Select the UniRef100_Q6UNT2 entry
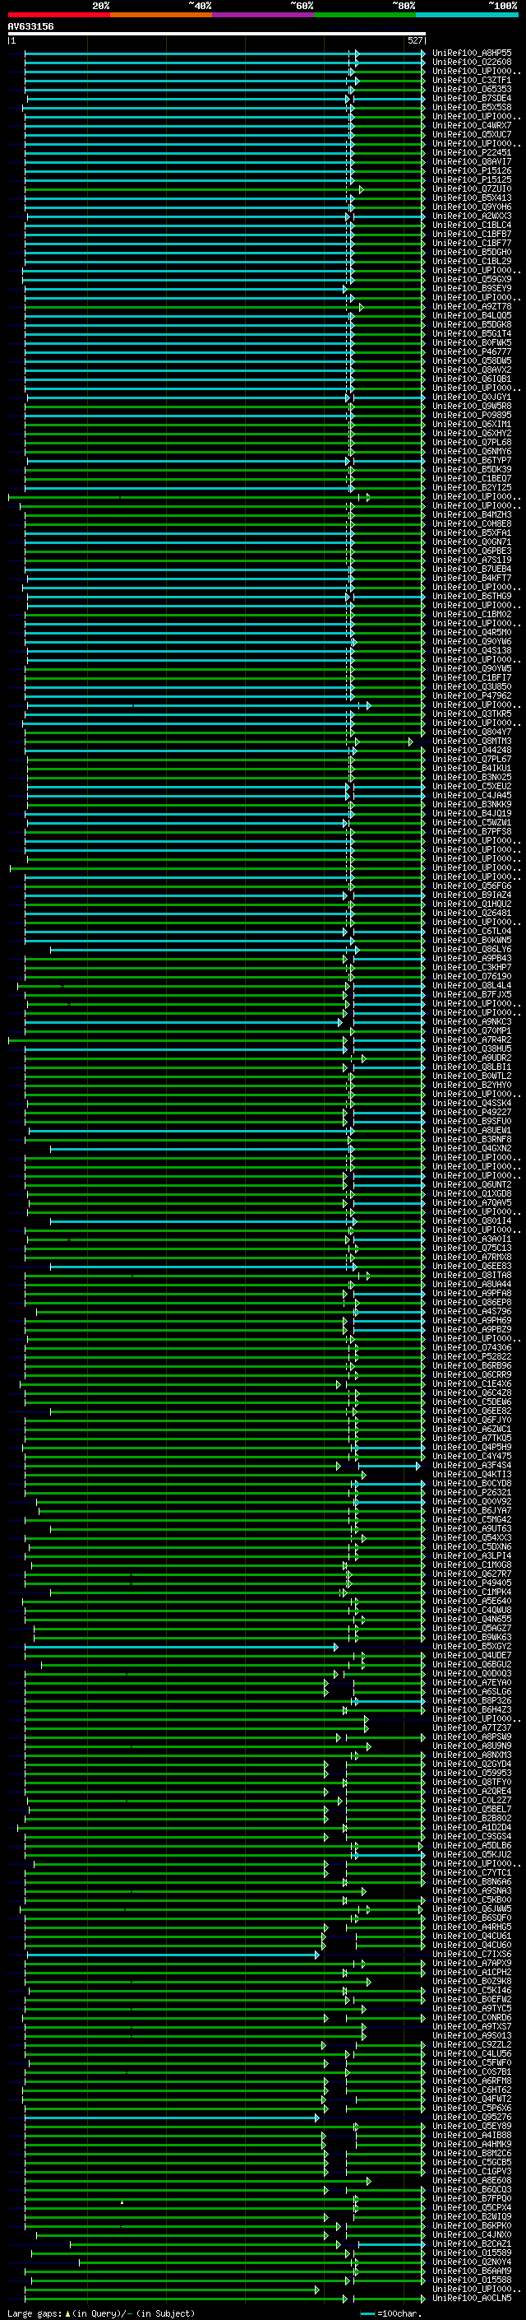This screenshot has width=526, height=2320. 472,1184
